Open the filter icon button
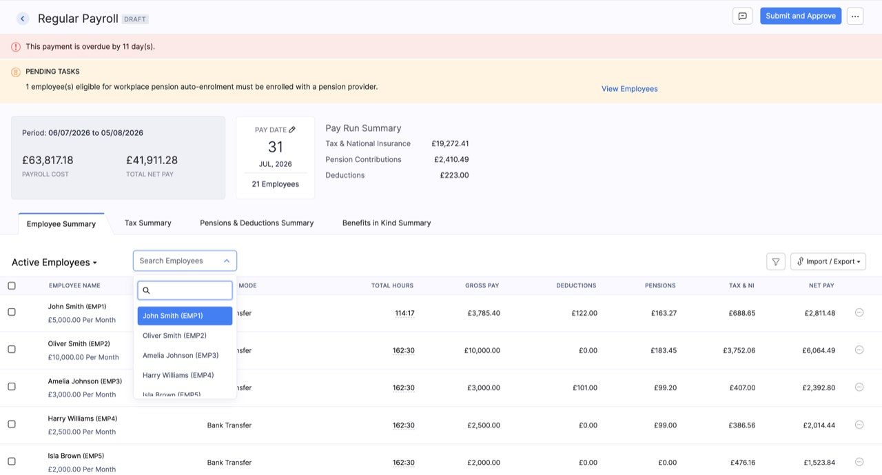 776,261
